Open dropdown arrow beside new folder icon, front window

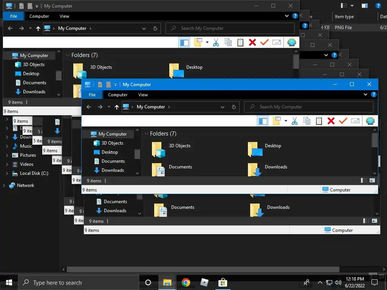286,121
